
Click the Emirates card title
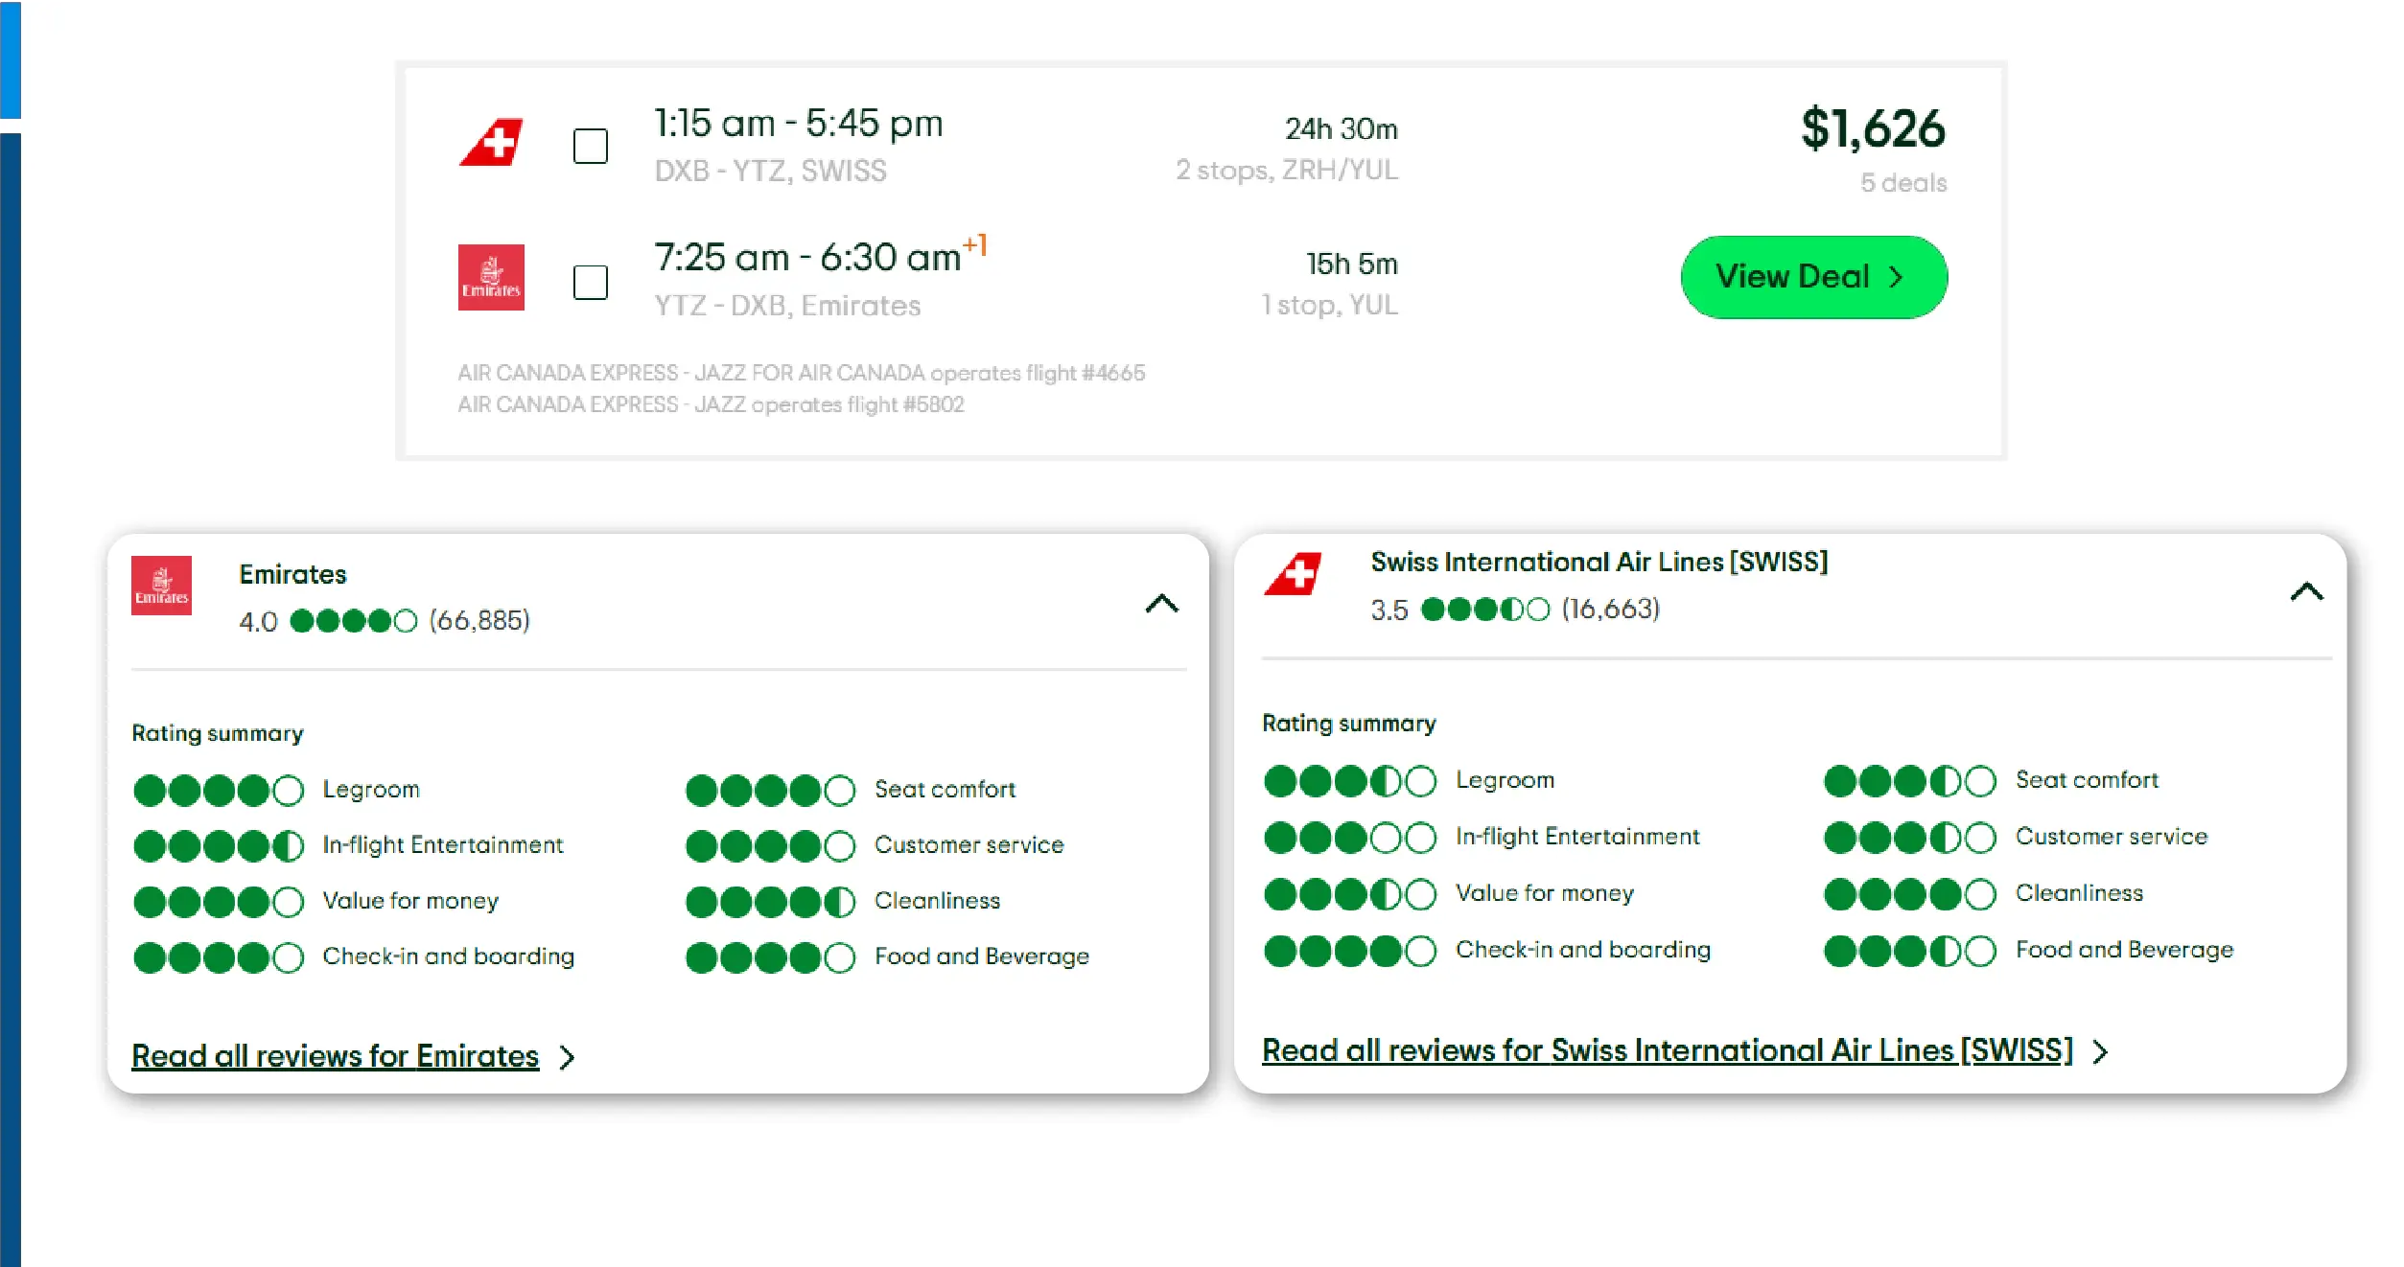(x=292, y=574)
